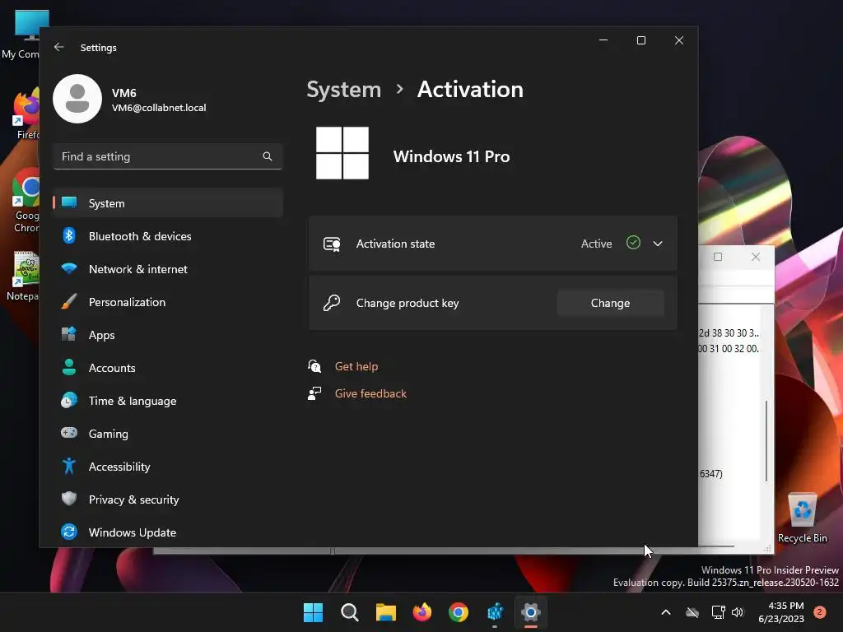Launch Firefox from the taskbar
The width and height of the screenshot is (843, 632).
[x=422, y=612]
